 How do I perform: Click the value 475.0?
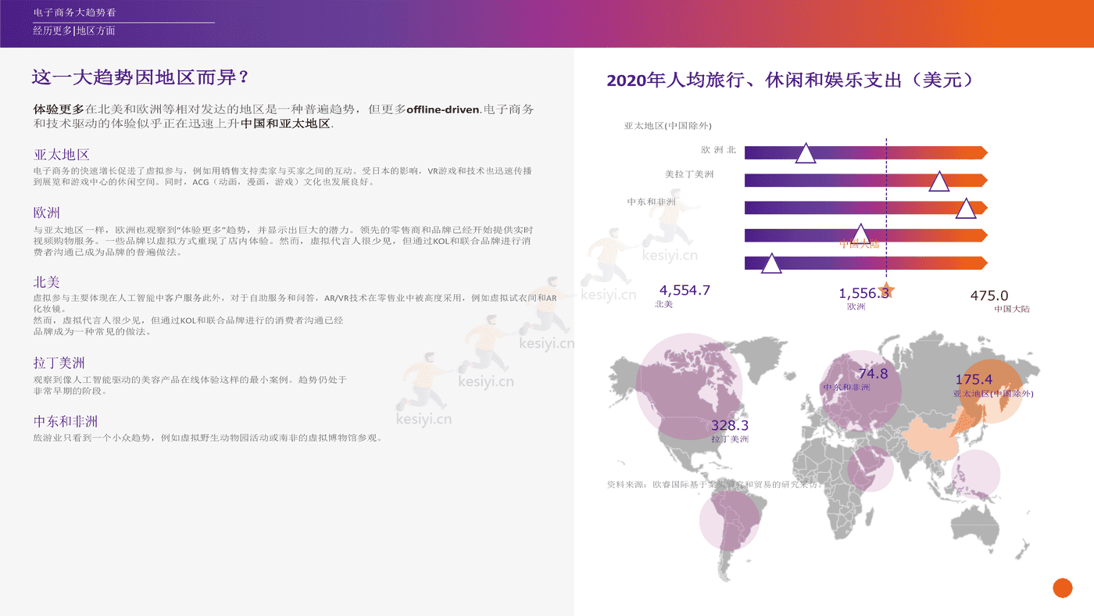click(x=989, y=295)
